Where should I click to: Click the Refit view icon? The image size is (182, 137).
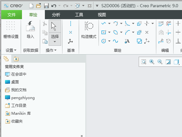[x=144, y=62]
